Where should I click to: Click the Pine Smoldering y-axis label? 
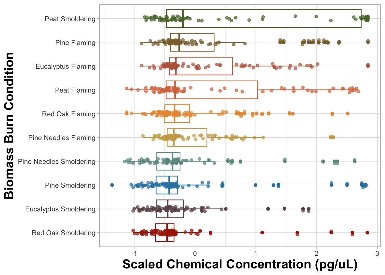click(70, 185)
